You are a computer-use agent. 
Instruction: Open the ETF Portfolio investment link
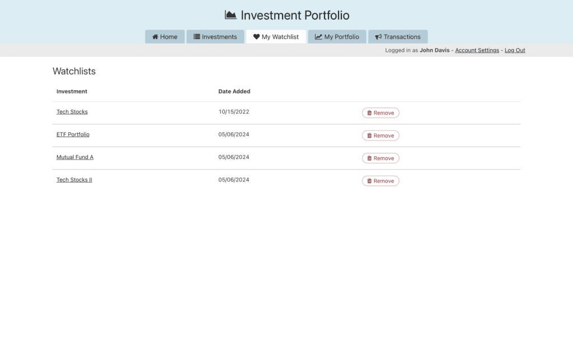click(x=73, y=134)
